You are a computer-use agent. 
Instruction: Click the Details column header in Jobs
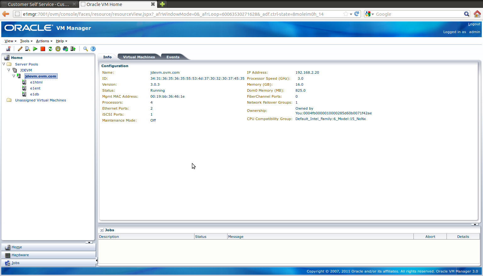pos(463,237)
